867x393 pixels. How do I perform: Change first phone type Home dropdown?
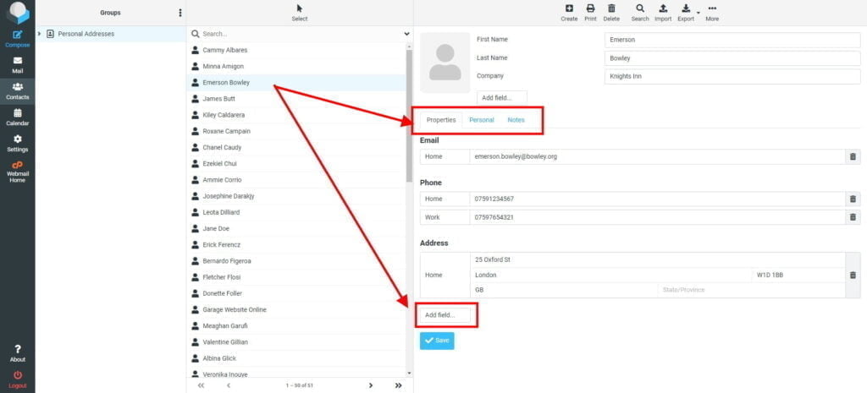(445, 199)
